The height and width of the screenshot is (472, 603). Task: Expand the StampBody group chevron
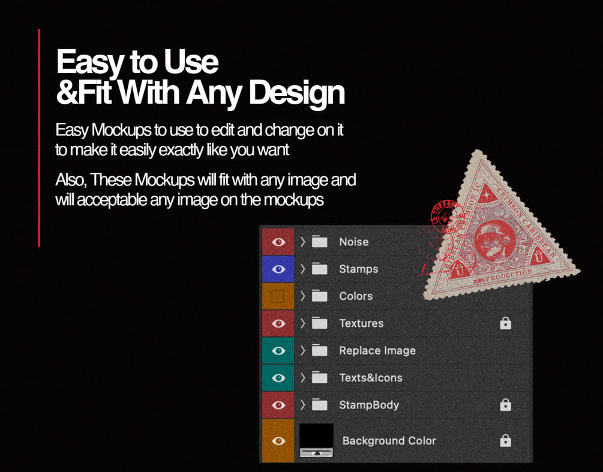pyautogui.click(x=302, y=405)
